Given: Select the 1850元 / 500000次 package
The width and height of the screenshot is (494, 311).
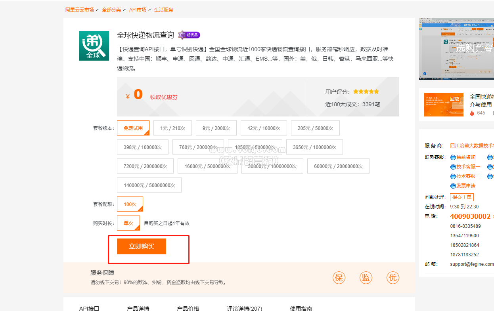Looking at the screenshot, I should pos(255,147).
